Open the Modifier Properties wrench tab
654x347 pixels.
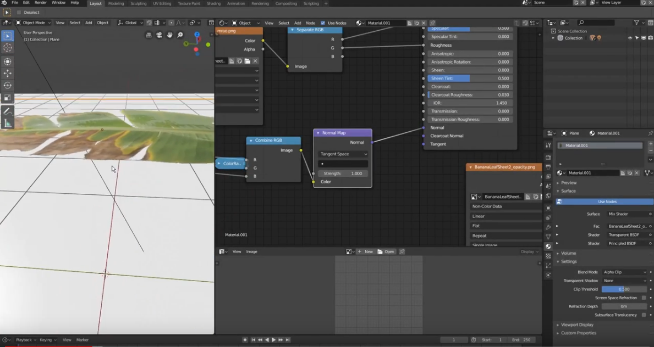point(548,227)
